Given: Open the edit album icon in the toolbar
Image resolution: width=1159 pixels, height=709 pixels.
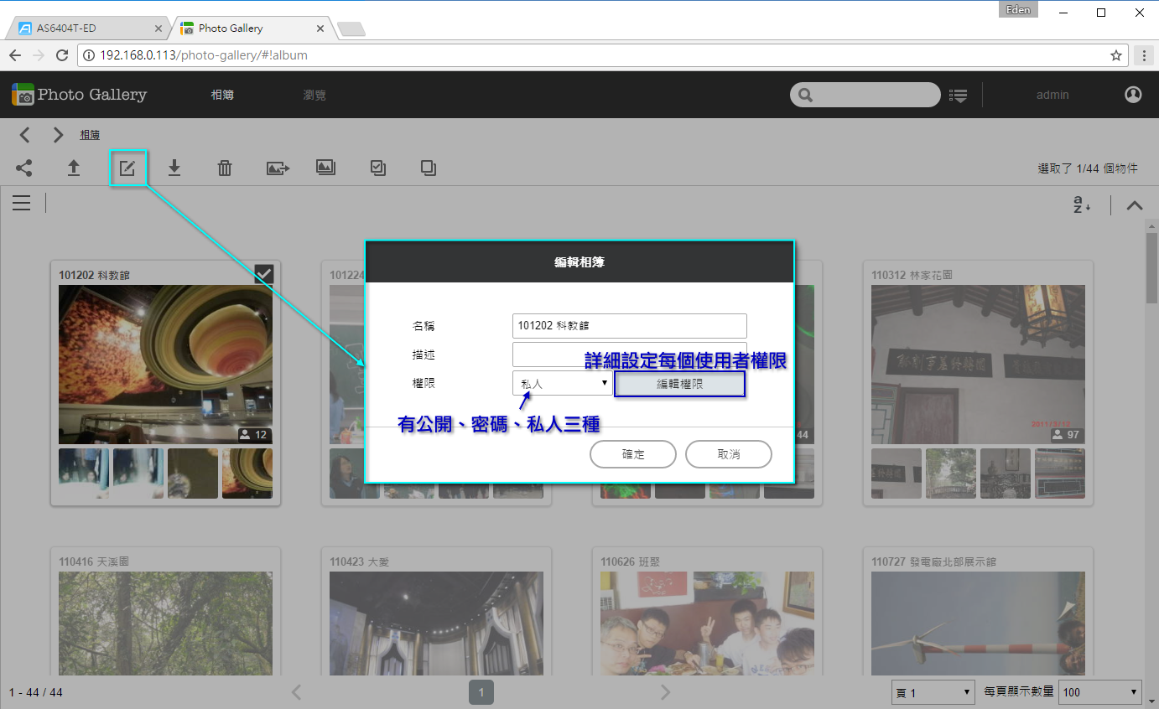Looking at the screenshot, I should (x=127, y=168).
